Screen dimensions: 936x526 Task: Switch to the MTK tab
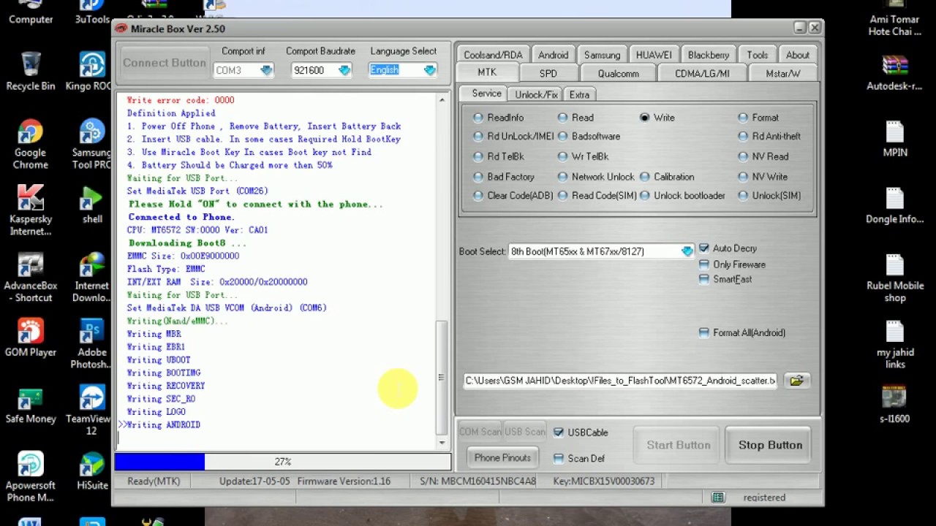click(x=487, y=73)
